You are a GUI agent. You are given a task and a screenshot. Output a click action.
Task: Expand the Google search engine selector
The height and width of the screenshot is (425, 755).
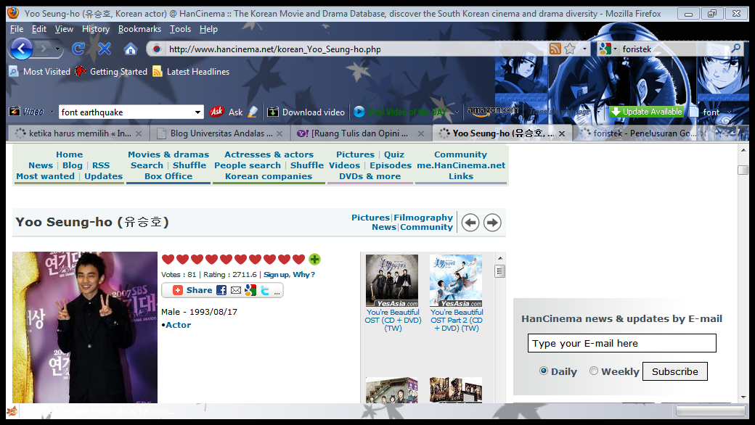click(x=608, y=49)
